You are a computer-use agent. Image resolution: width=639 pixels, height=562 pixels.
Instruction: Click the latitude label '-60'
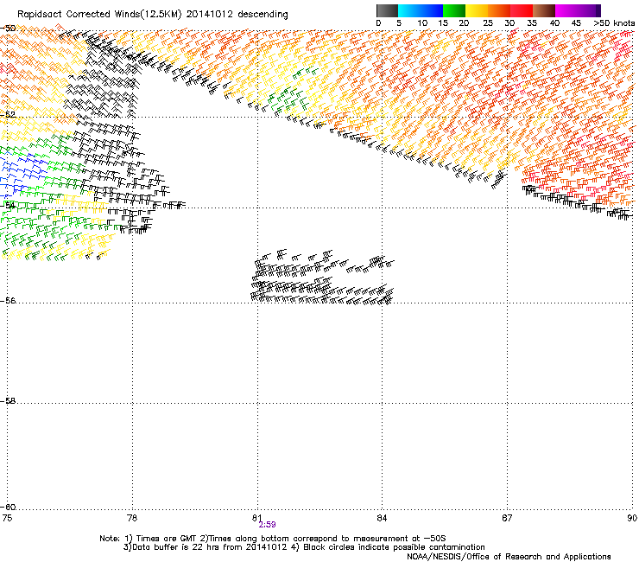click(8, 508)
